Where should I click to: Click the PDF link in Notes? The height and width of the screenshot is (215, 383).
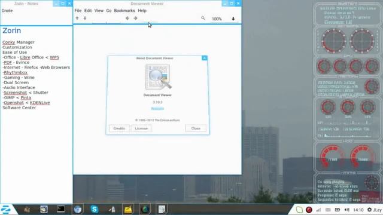(x=8, y=62)
